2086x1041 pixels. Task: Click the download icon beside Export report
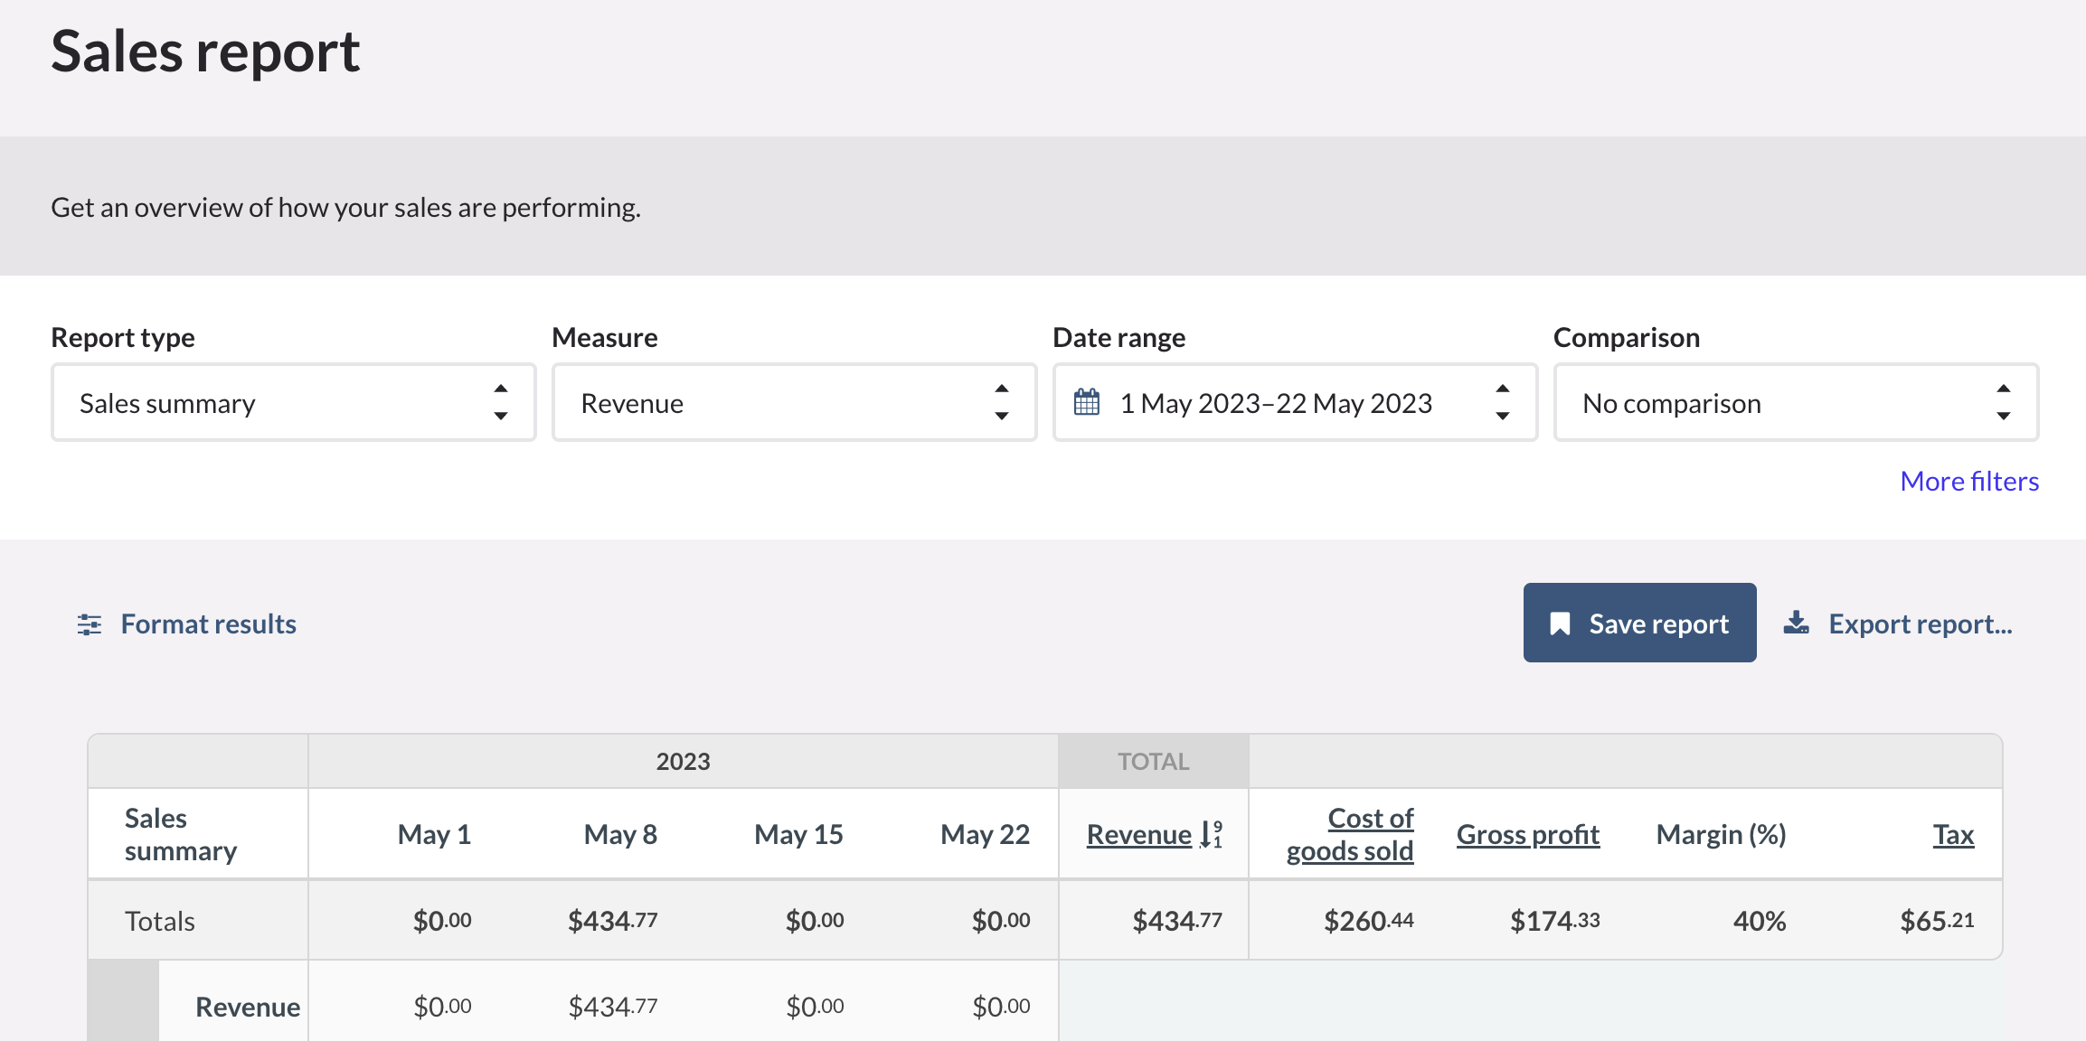(1796, 624)
